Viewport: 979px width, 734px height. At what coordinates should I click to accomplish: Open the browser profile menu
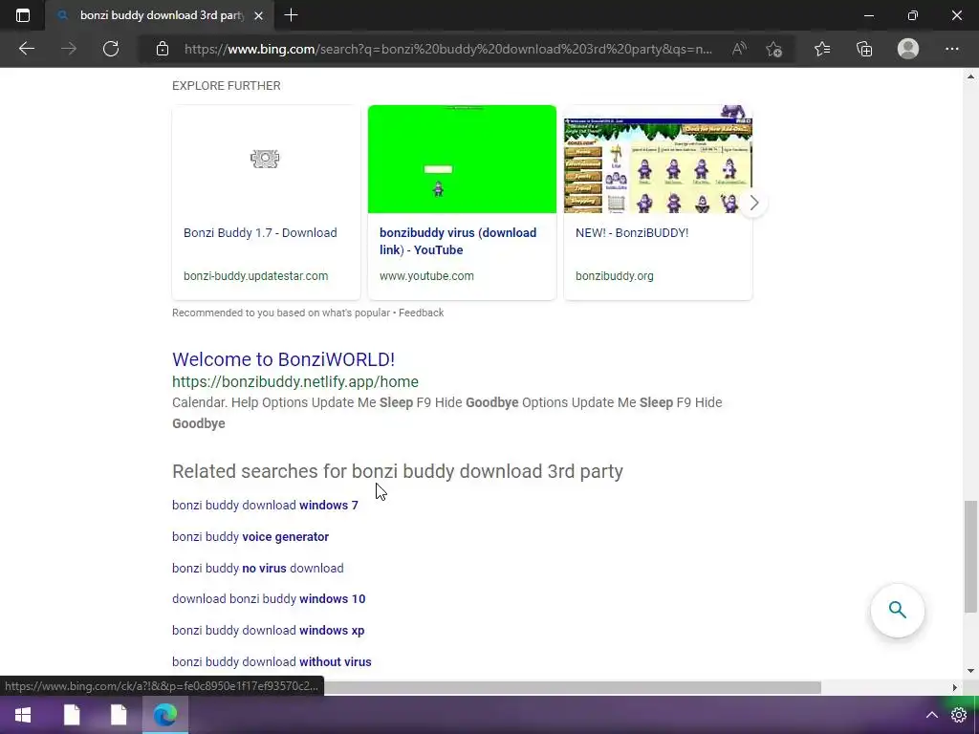[x=908, y=49]
